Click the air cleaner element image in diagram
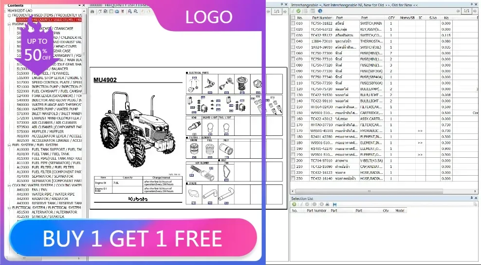This screenshot has width=481, height=265. [202, 173]
